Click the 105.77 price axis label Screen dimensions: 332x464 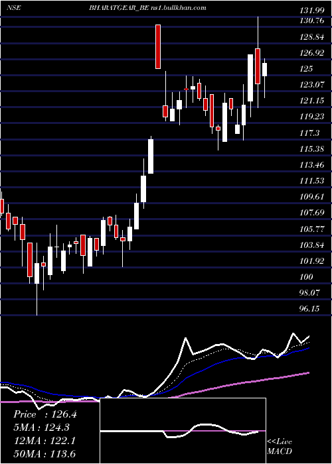click(x=311, y=229)
